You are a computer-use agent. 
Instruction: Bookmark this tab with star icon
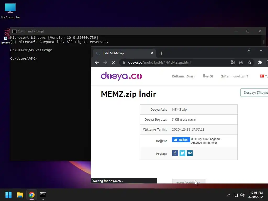[249, 62]
